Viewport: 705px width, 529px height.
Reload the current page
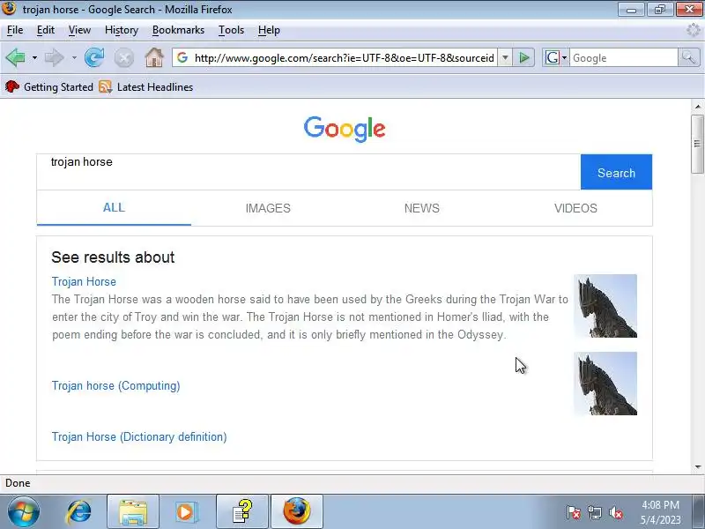pos(94,57)
